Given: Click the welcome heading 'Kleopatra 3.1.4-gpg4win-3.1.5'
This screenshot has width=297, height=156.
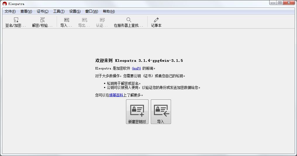Looking at the screenshot, I should pyautogui.click(x=149, y=61).
